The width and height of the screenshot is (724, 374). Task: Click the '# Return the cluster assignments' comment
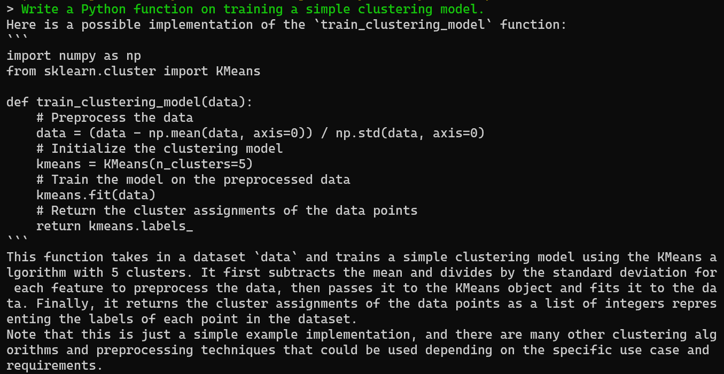pyautogui.click(x=227, y=211)
